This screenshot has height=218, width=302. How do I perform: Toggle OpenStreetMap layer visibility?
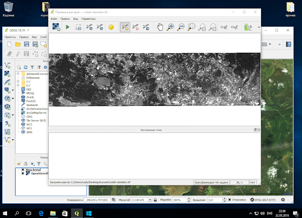23,173
